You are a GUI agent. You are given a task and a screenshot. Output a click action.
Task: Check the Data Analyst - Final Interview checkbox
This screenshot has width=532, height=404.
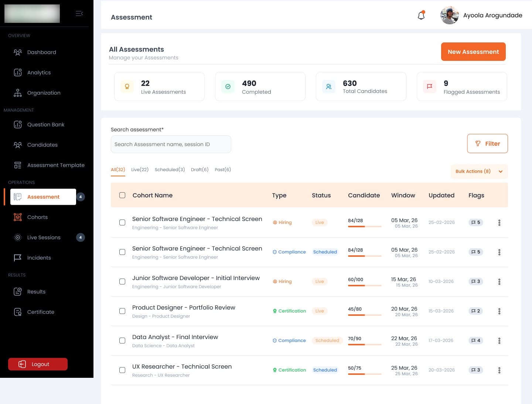(x=122, y=341)
